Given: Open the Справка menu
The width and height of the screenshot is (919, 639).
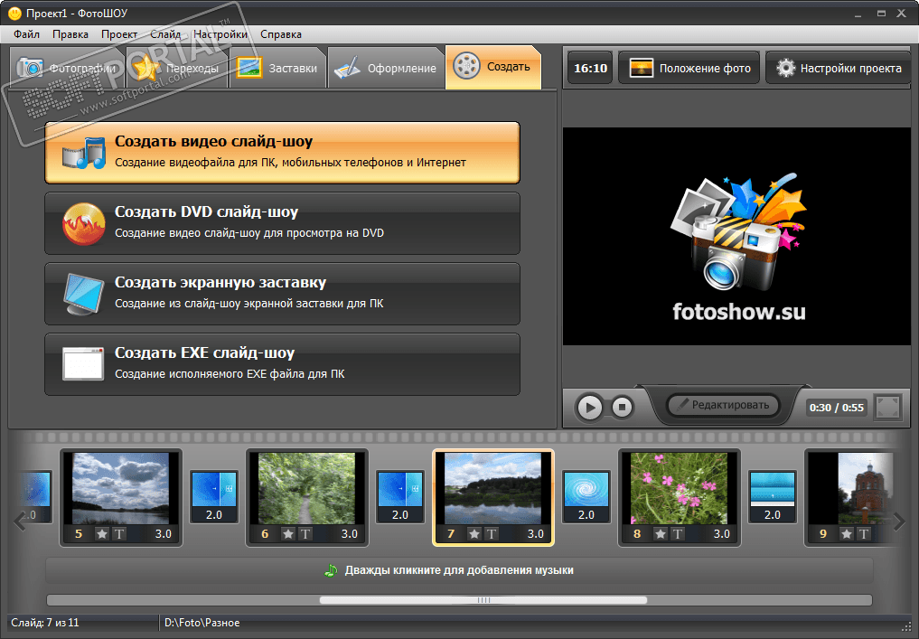Looking at the screenshot, I should (281, 34).
